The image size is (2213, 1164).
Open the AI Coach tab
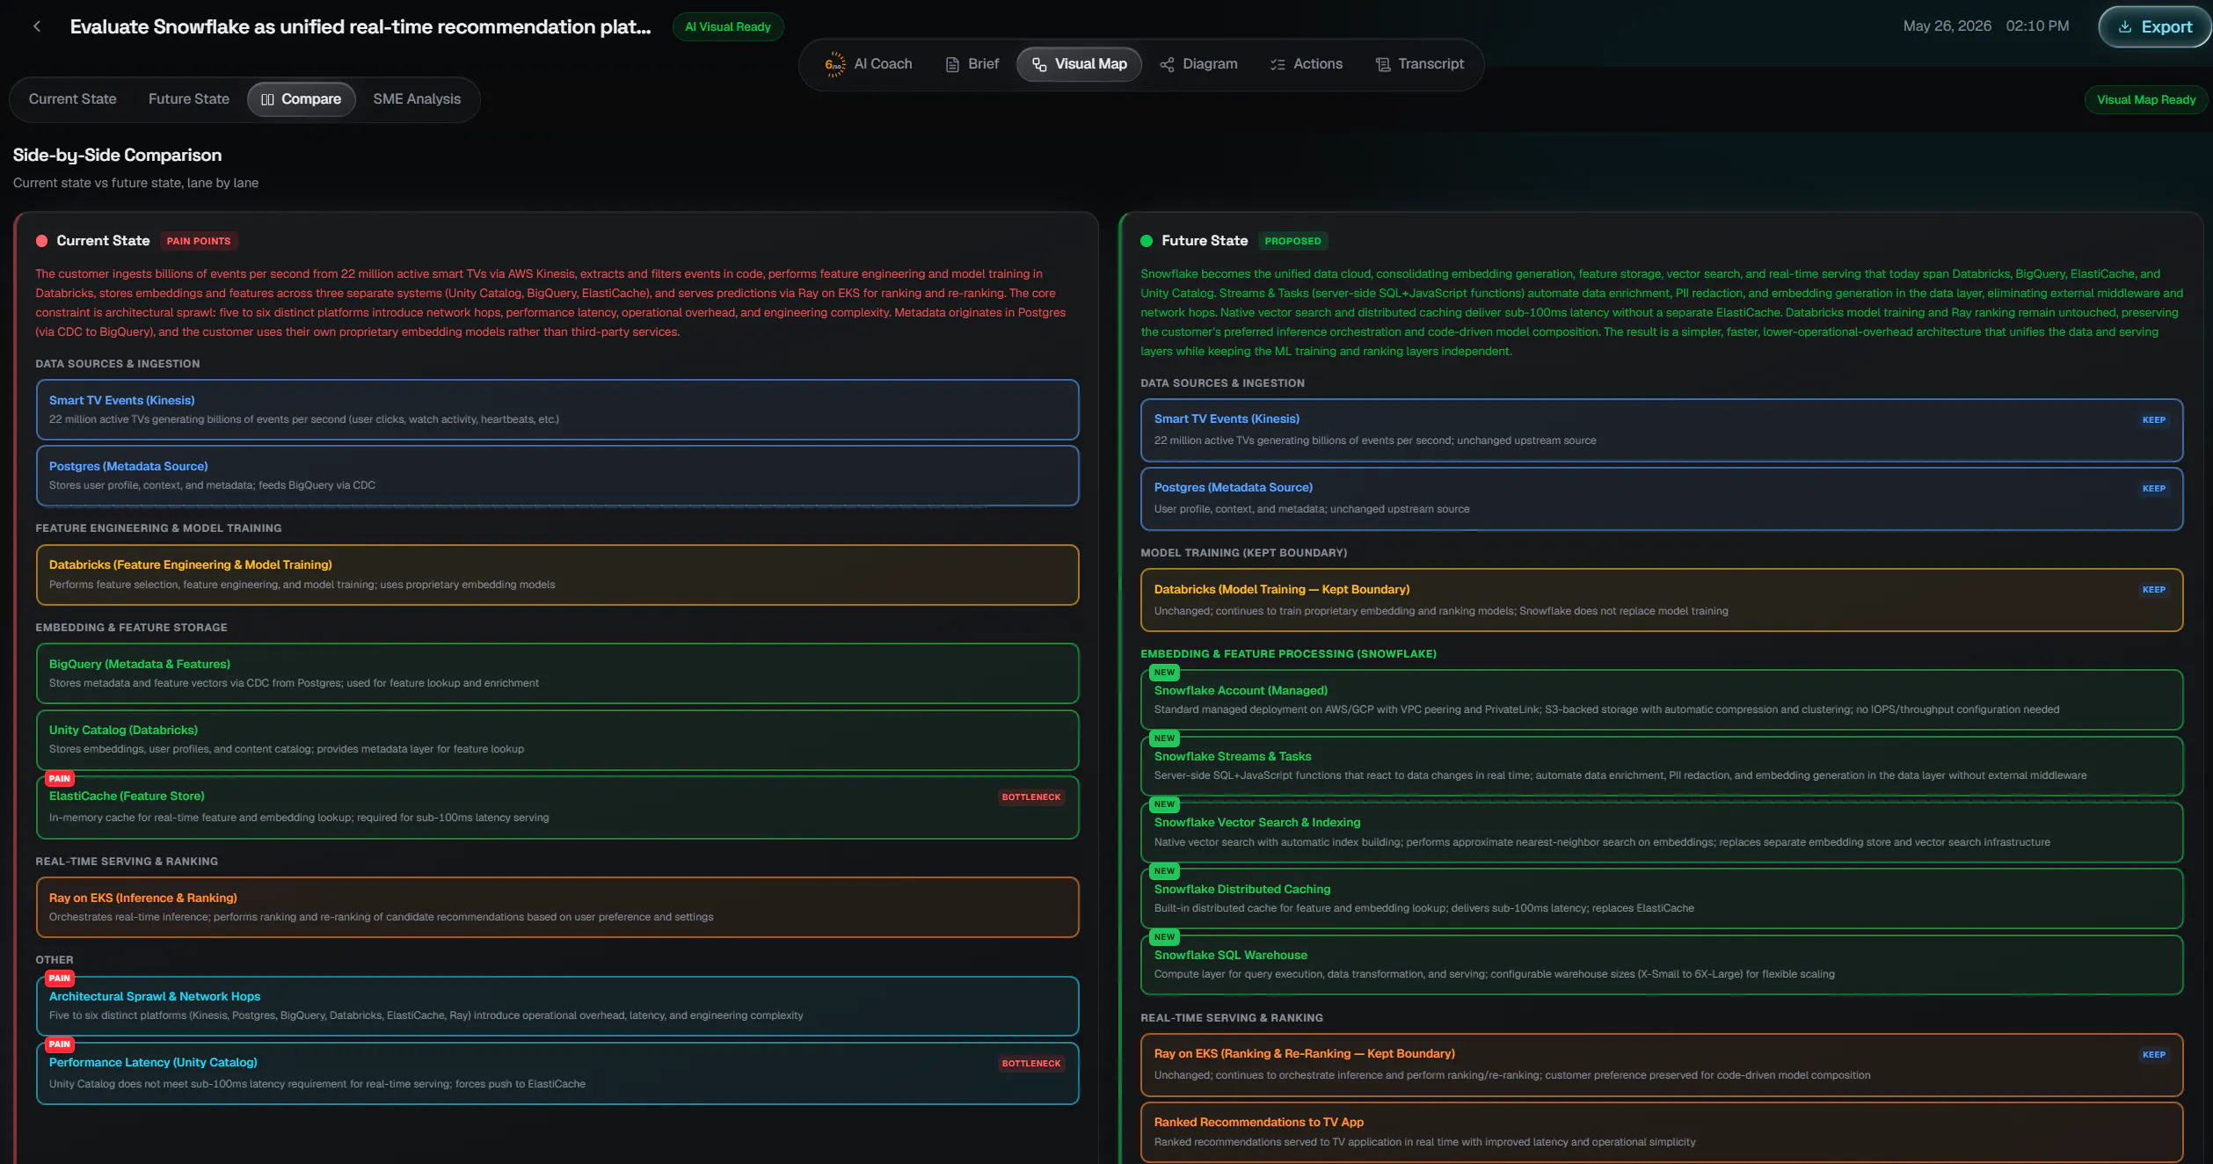pyautogui.click(x=869, y=64)
